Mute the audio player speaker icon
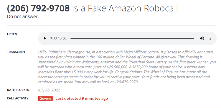The image size is (221, 108). click(202, 38)
